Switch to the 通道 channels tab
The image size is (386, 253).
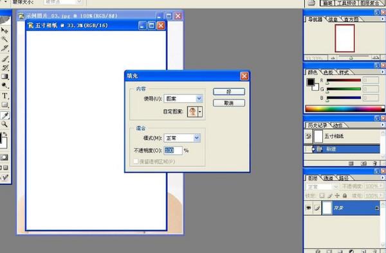(x=328, y=178)
